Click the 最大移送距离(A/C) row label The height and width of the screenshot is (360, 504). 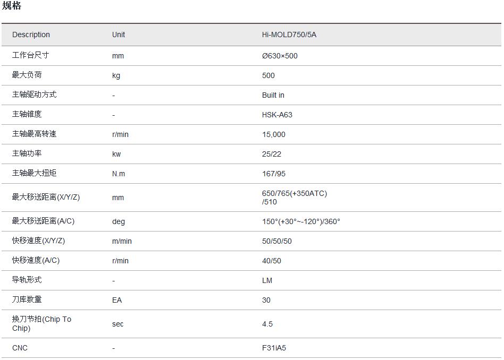tap(43, 221)
